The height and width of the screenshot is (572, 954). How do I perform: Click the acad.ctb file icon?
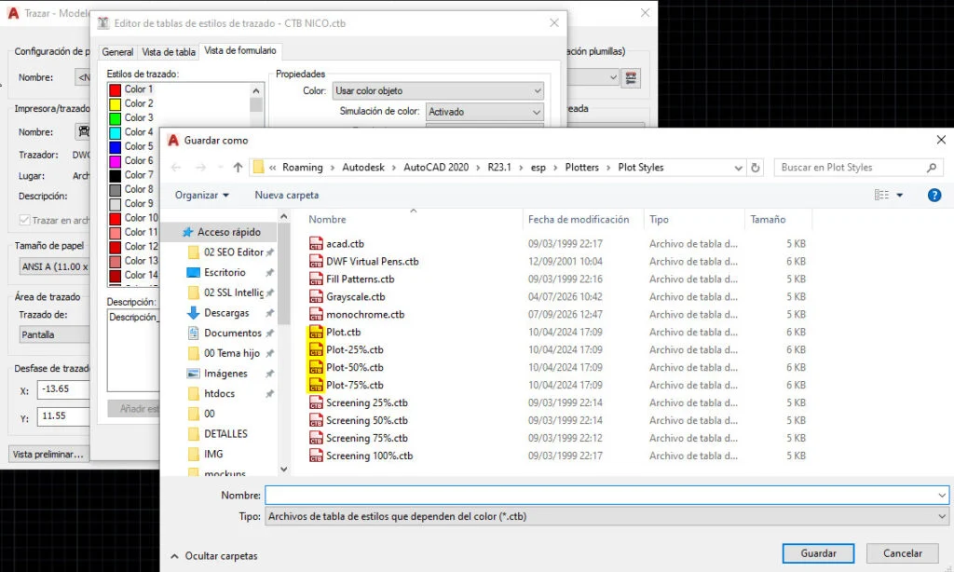pyautogui.click(x=316, y=243)
